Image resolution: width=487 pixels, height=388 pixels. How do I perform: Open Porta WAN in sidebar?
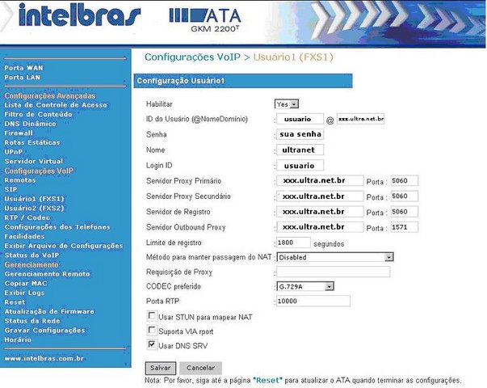[24, 68]
